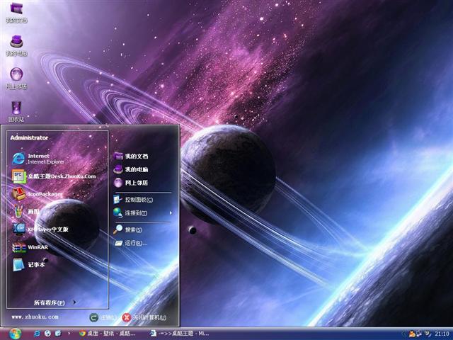Launch IconPackager from the Start menu

coord(42,193)
